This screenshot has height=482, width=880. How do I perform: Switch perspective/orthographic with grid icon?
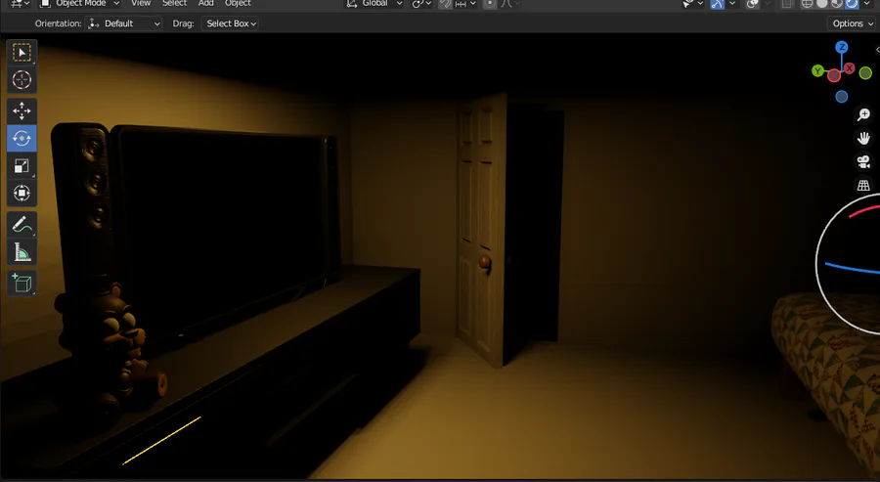pos(863,185)
